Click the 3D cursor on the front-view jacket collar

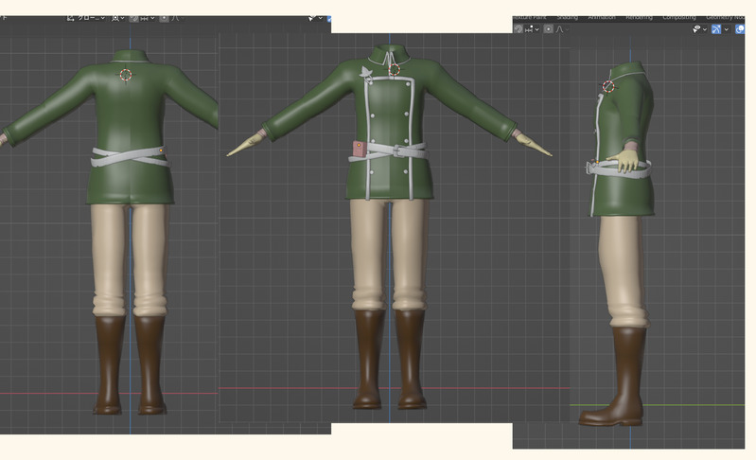(x=394, y=70)
